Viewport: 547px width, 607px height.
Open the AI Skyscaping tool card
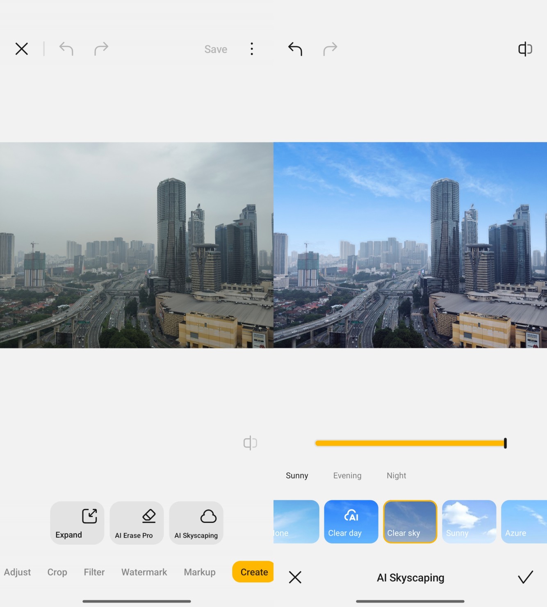click(x=196, y=523)
